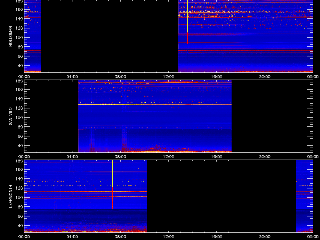320x240 pixels.
Task: Click the 16:00 label under Learmonth panel
Action: point(217,237)
